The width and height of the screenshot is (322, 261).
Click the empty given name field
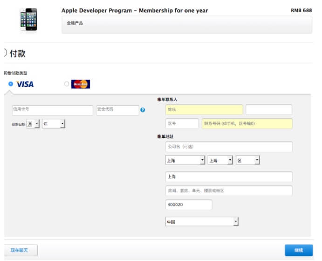[269, 110]
